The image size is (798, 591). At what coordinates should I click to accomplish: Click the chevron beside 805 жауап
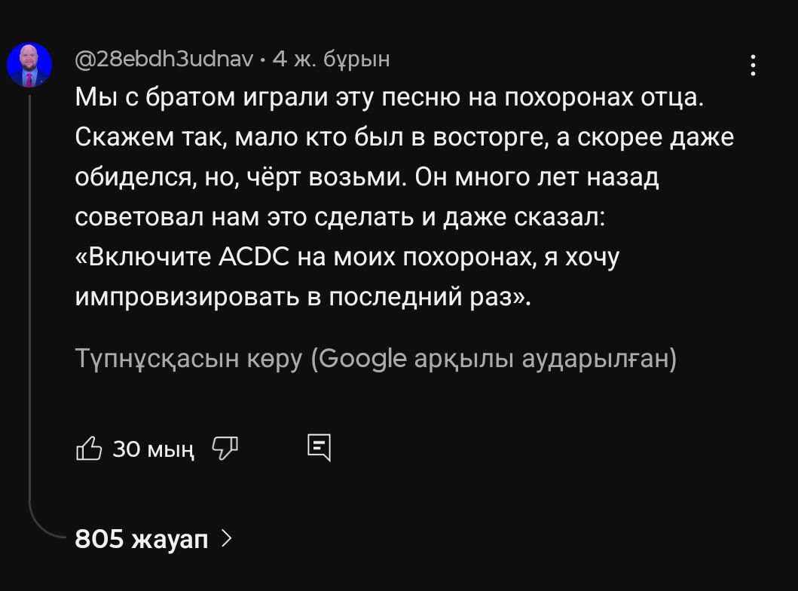(227, 539)
